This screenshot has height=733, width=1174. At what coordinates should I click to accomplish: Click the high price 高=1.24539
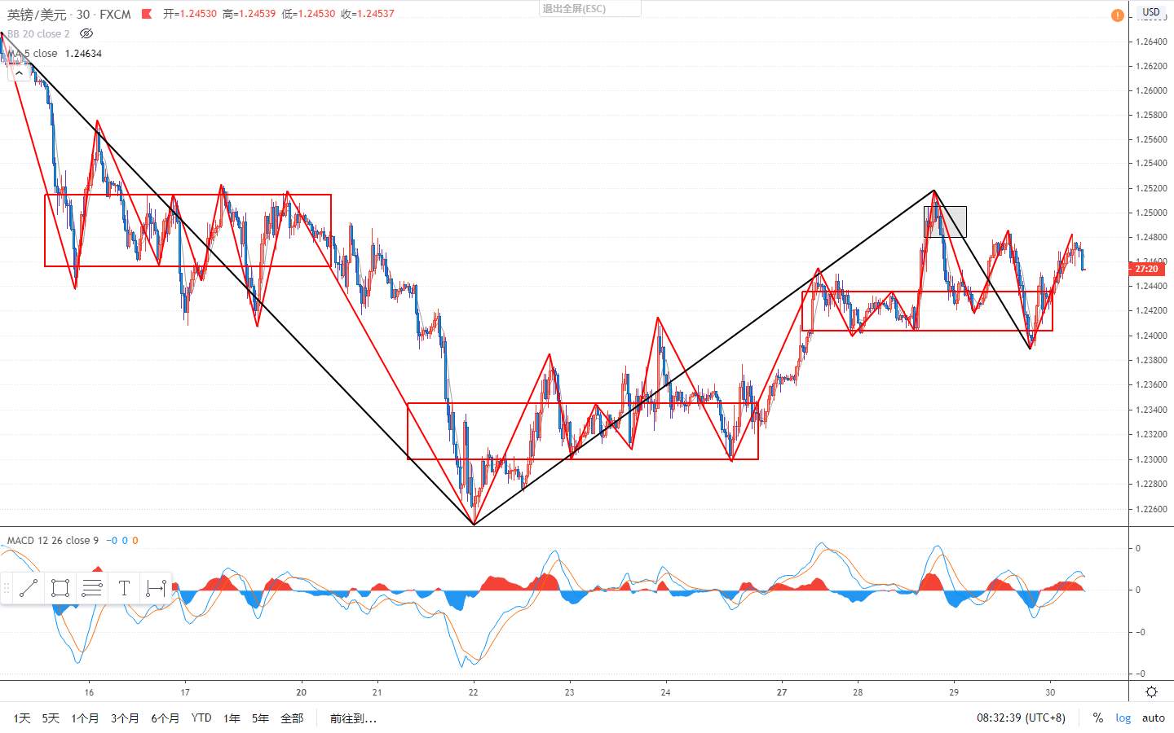[x=249, y=14]
